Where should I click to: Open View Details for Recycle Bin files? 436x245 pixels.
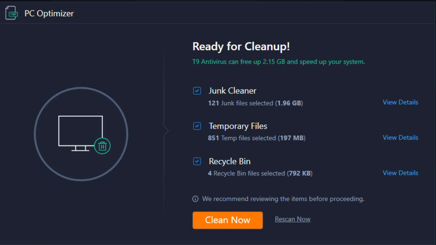point(400,173)
